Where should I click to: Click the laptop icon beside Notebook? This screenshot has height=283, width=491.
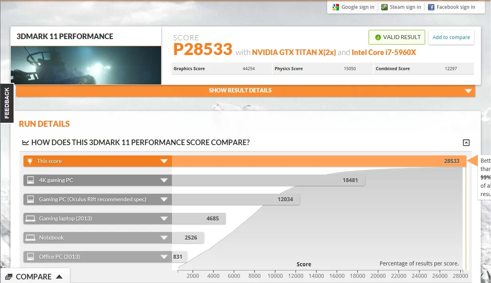tap(30, 238)
